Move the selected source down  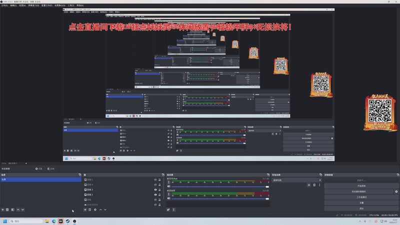[105, 209]
